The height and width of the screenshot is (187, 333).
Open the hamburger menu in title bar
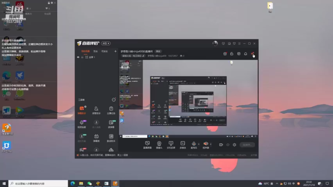click(239, 44)
